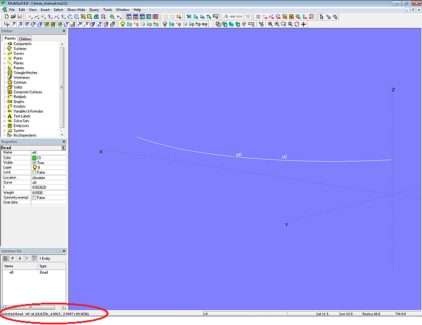This screenshot has height=325, width=422.
Task: Click the New file icon in toolbar
Action: pyautogui.click(x=5, y=17)
